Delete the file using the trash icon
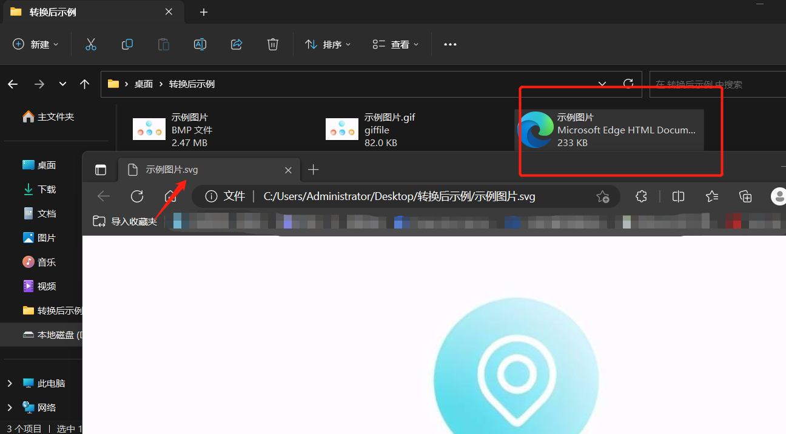The height and width of the screenshot is (434, 786). [272, 44]
